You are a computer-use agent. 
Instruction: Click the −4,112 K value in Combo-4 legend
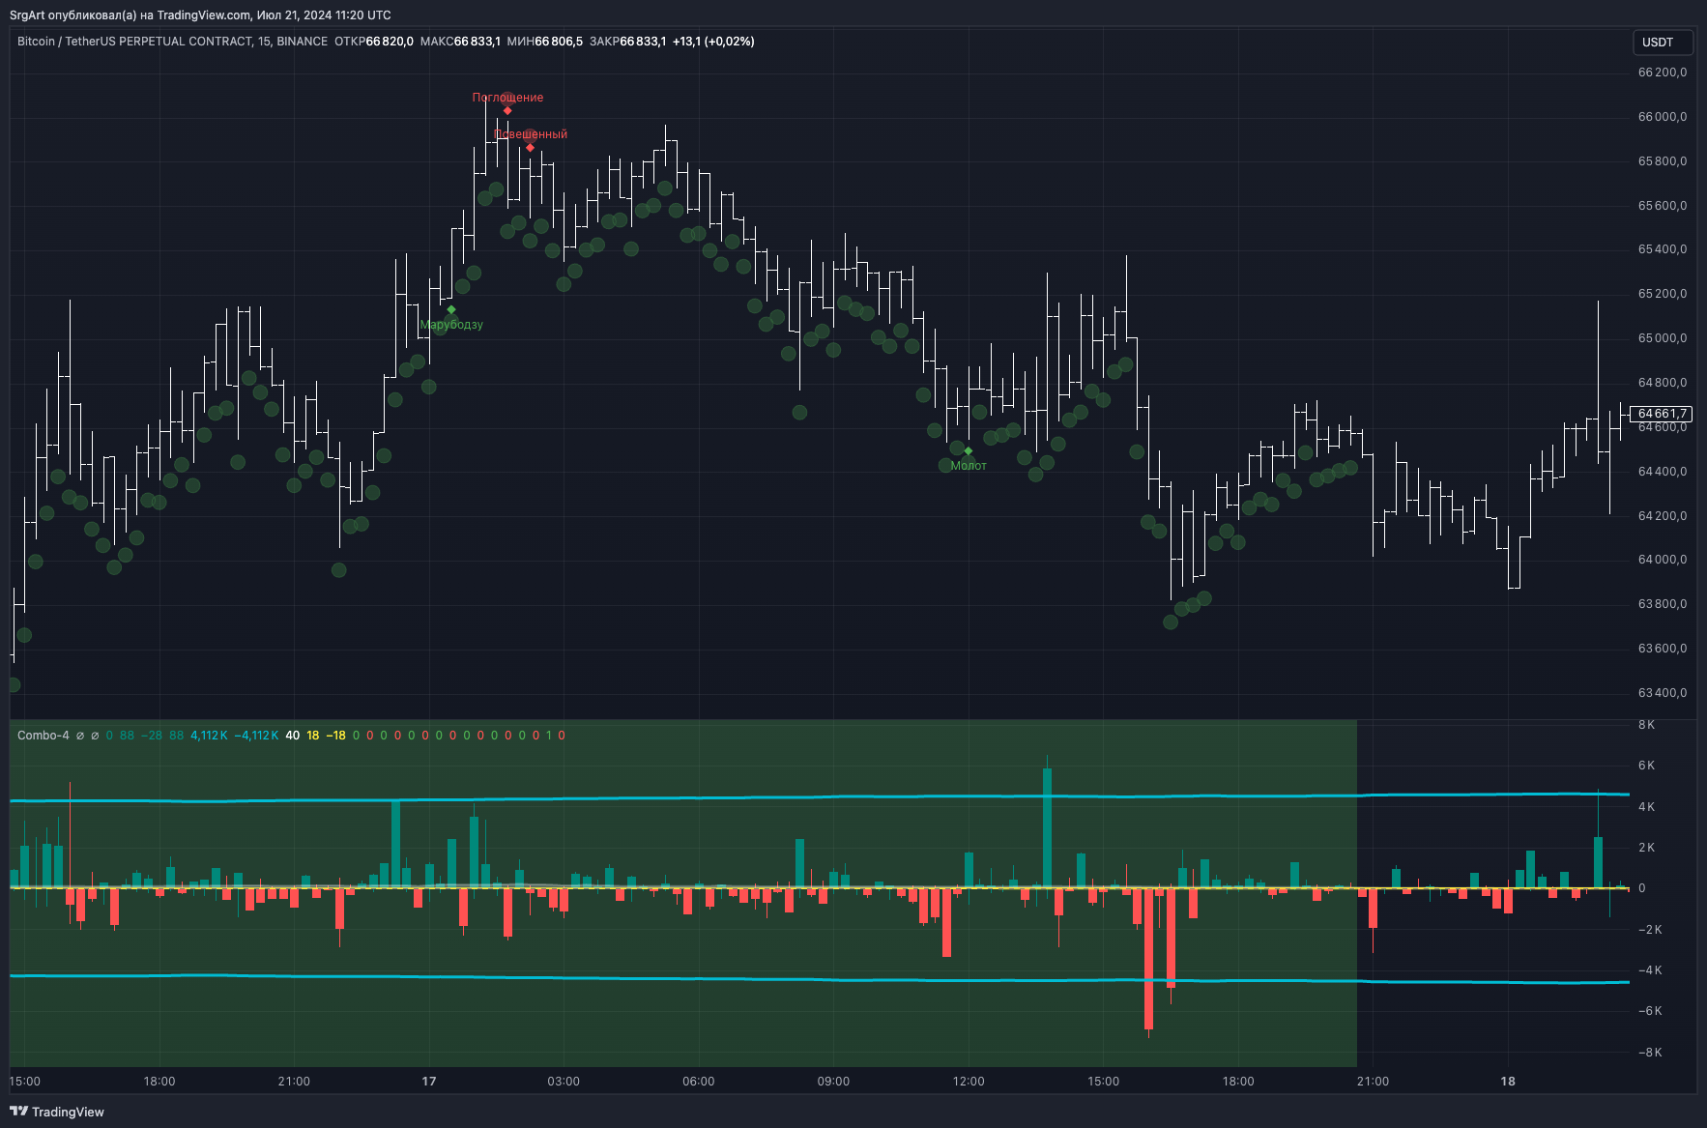pyautogui.click(x=256, y=736)
